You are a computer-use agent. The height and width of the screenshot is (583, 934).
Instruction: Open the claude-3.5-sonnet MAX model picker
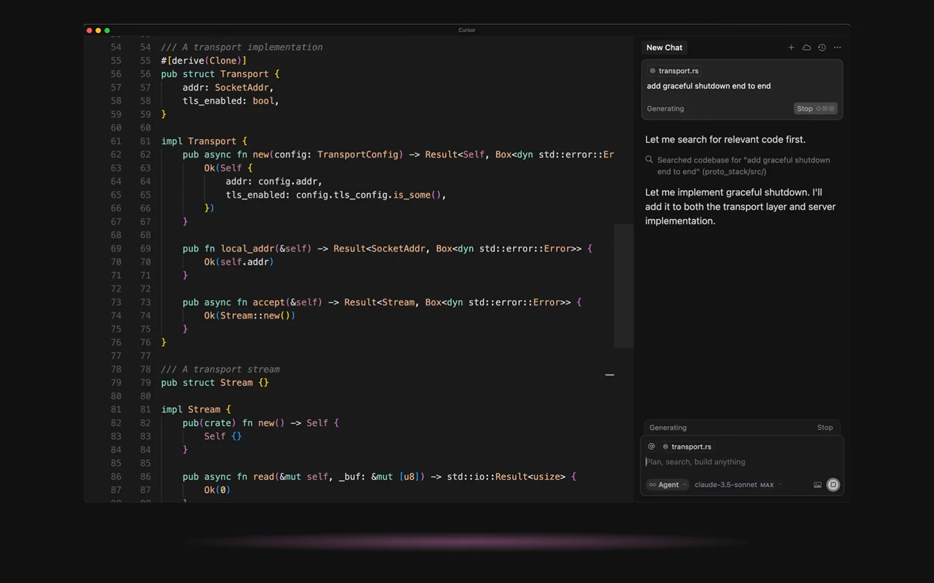click(x=738, y=484)
